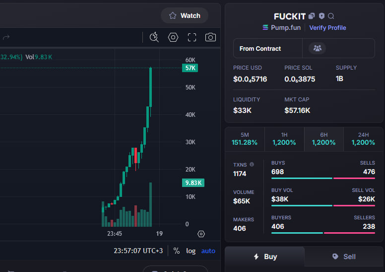Click the tall last volume bar
This screenshot has width=385, height=272.
coord(150,204)
